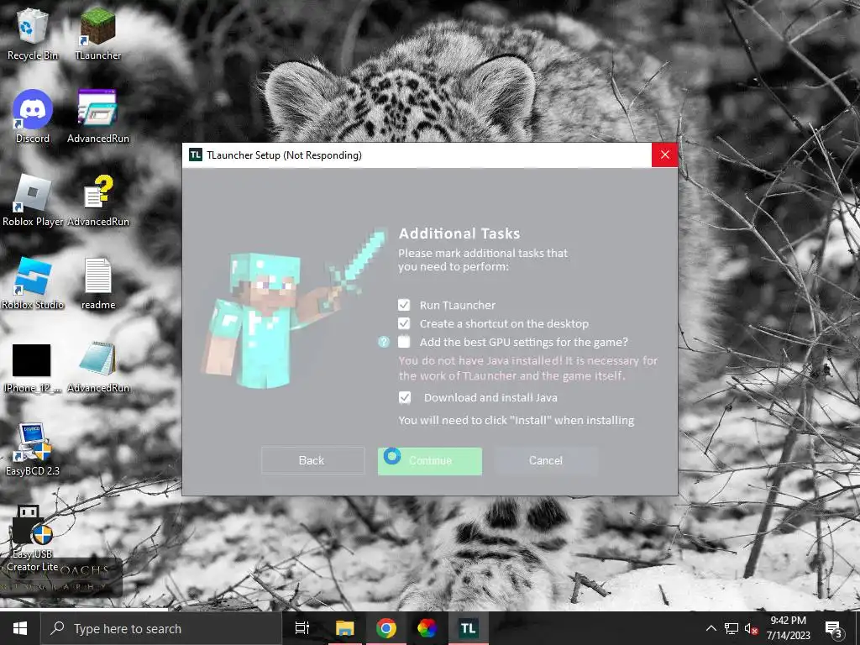Image resolution: width=860 pixels, height=645 pixels.
Task: Open the notification center icon
Action: 834,628
